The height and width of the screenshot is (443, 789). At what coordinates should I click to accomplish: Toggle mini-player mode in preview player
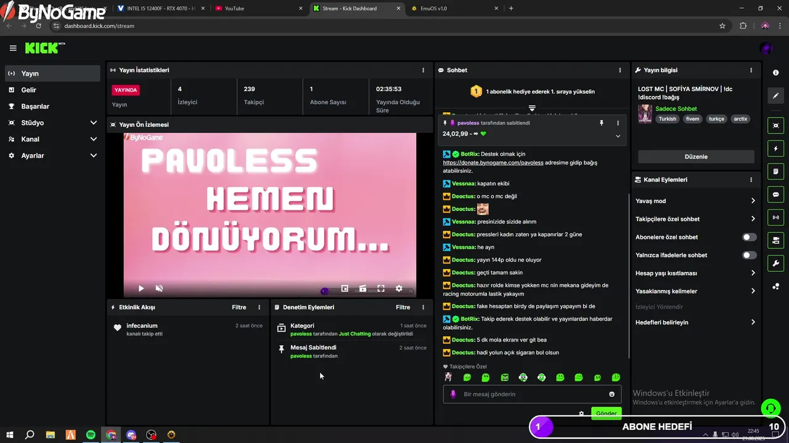point(345,288)
